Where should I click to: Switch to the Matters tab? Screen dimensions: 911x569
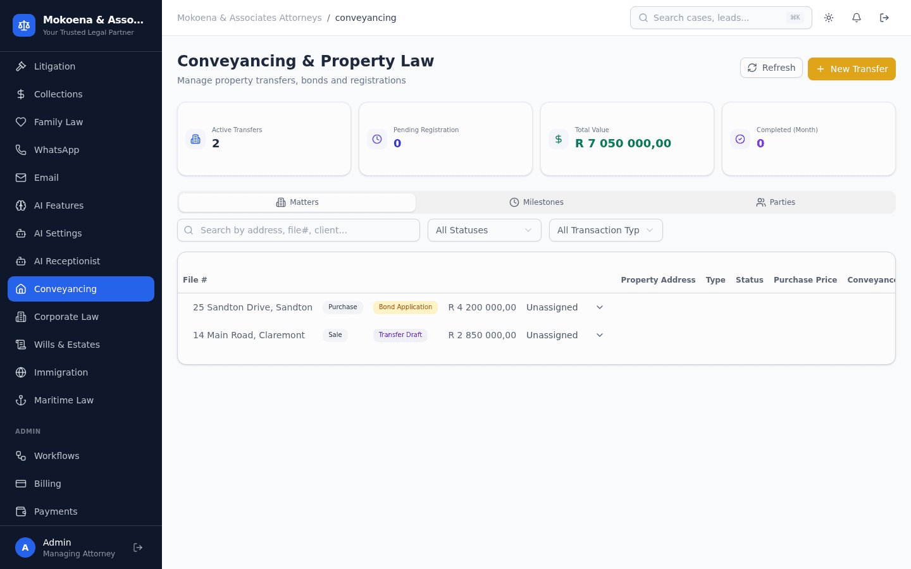tap(297, 202)
